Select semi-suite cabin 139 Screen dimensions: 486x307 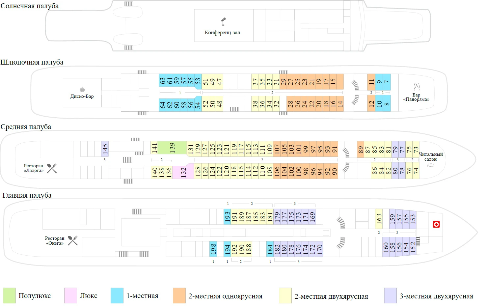tap(172, 148)
